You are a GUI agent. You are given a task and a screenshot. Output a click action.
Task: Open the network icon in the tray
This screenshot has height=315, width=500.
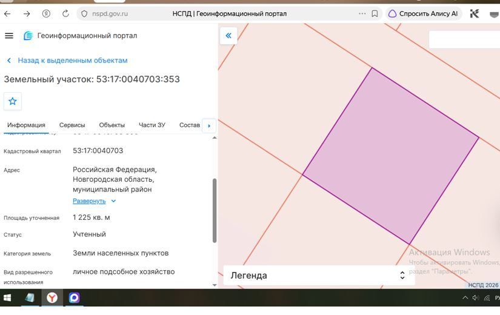[x=487, y=298]
